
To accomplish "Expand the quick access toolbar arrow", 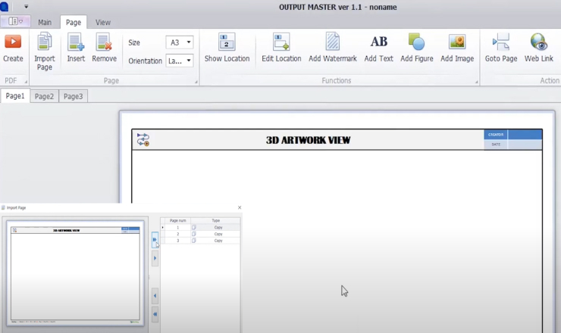I will tap(26, 7).
